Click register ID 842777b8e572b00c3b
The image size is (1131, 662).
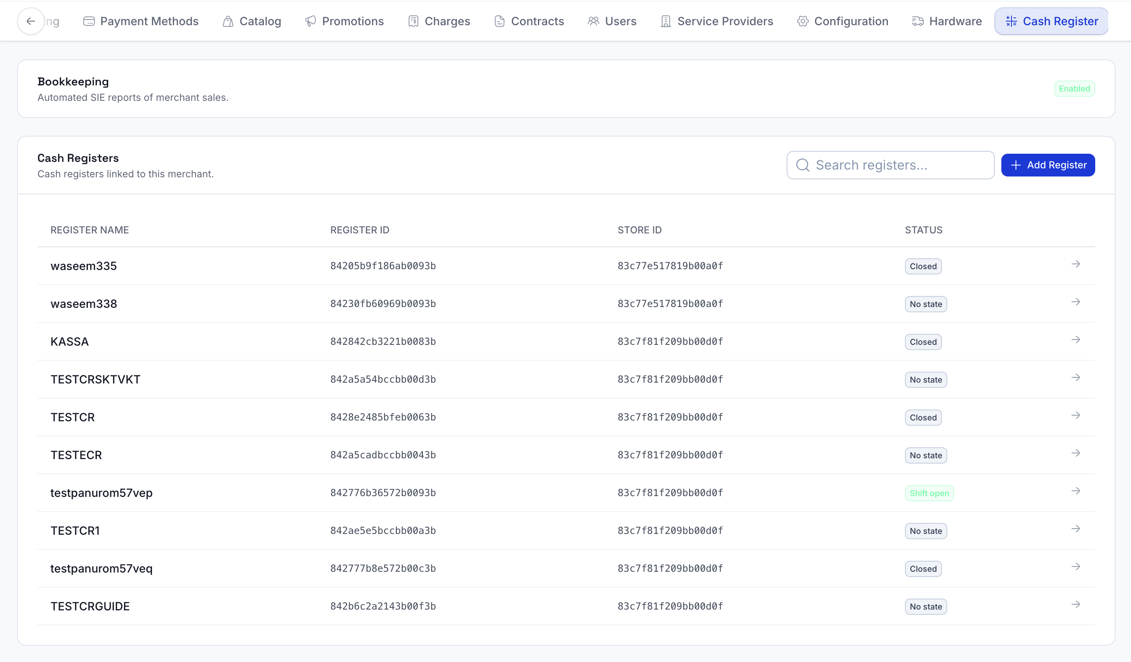pos(383,568)
